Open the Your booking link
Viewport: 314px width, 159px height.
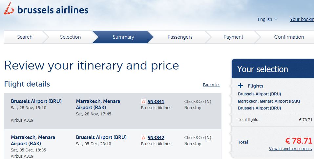302,19
